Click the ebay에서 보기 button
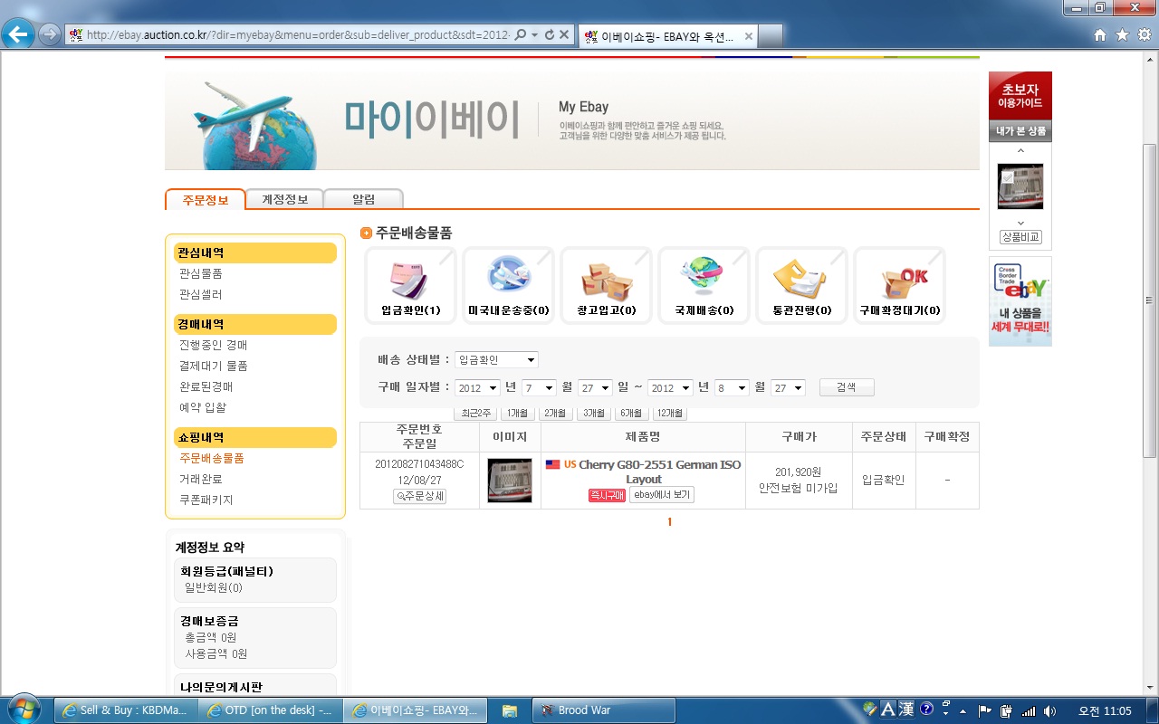 click(662, 495)
